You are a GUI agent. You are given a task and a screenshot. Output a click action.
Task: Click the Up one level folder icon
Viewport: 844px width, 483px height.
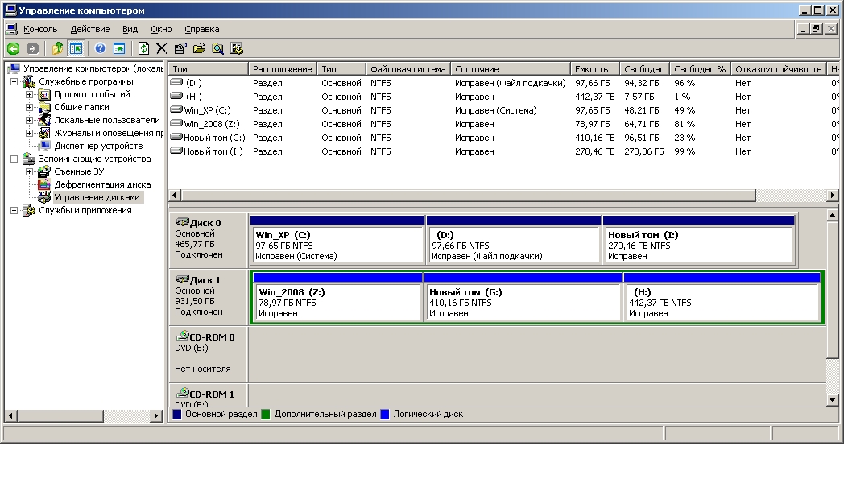(x=58, y=48)
